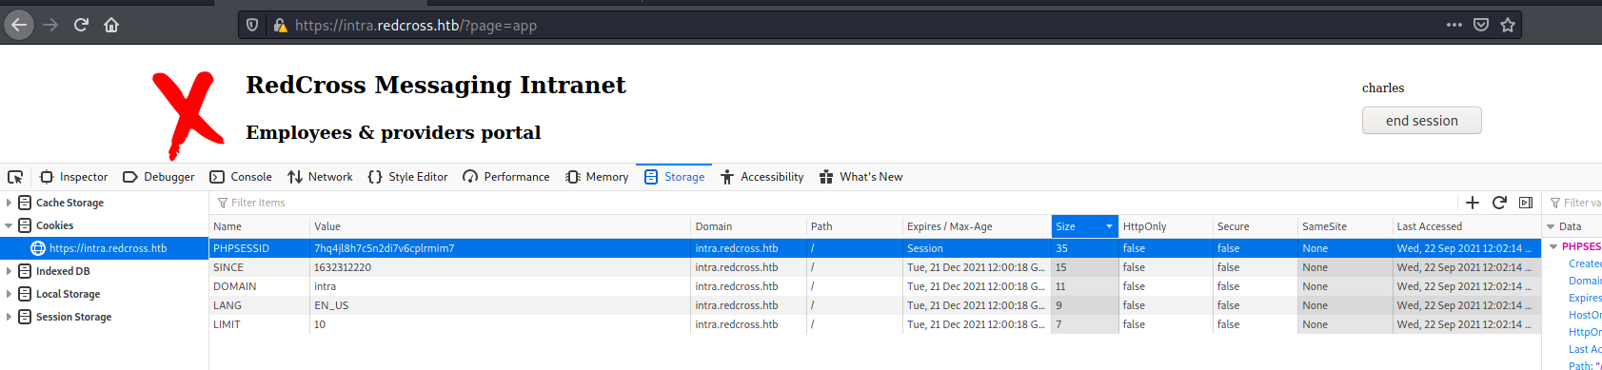Reload the page with the refresh icon
Viewport: 1602px width, 370px height.
[x=81, y=25]
